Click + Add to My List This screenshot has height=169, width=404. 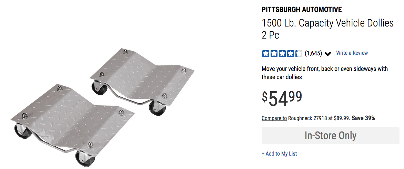pos(279,154)
